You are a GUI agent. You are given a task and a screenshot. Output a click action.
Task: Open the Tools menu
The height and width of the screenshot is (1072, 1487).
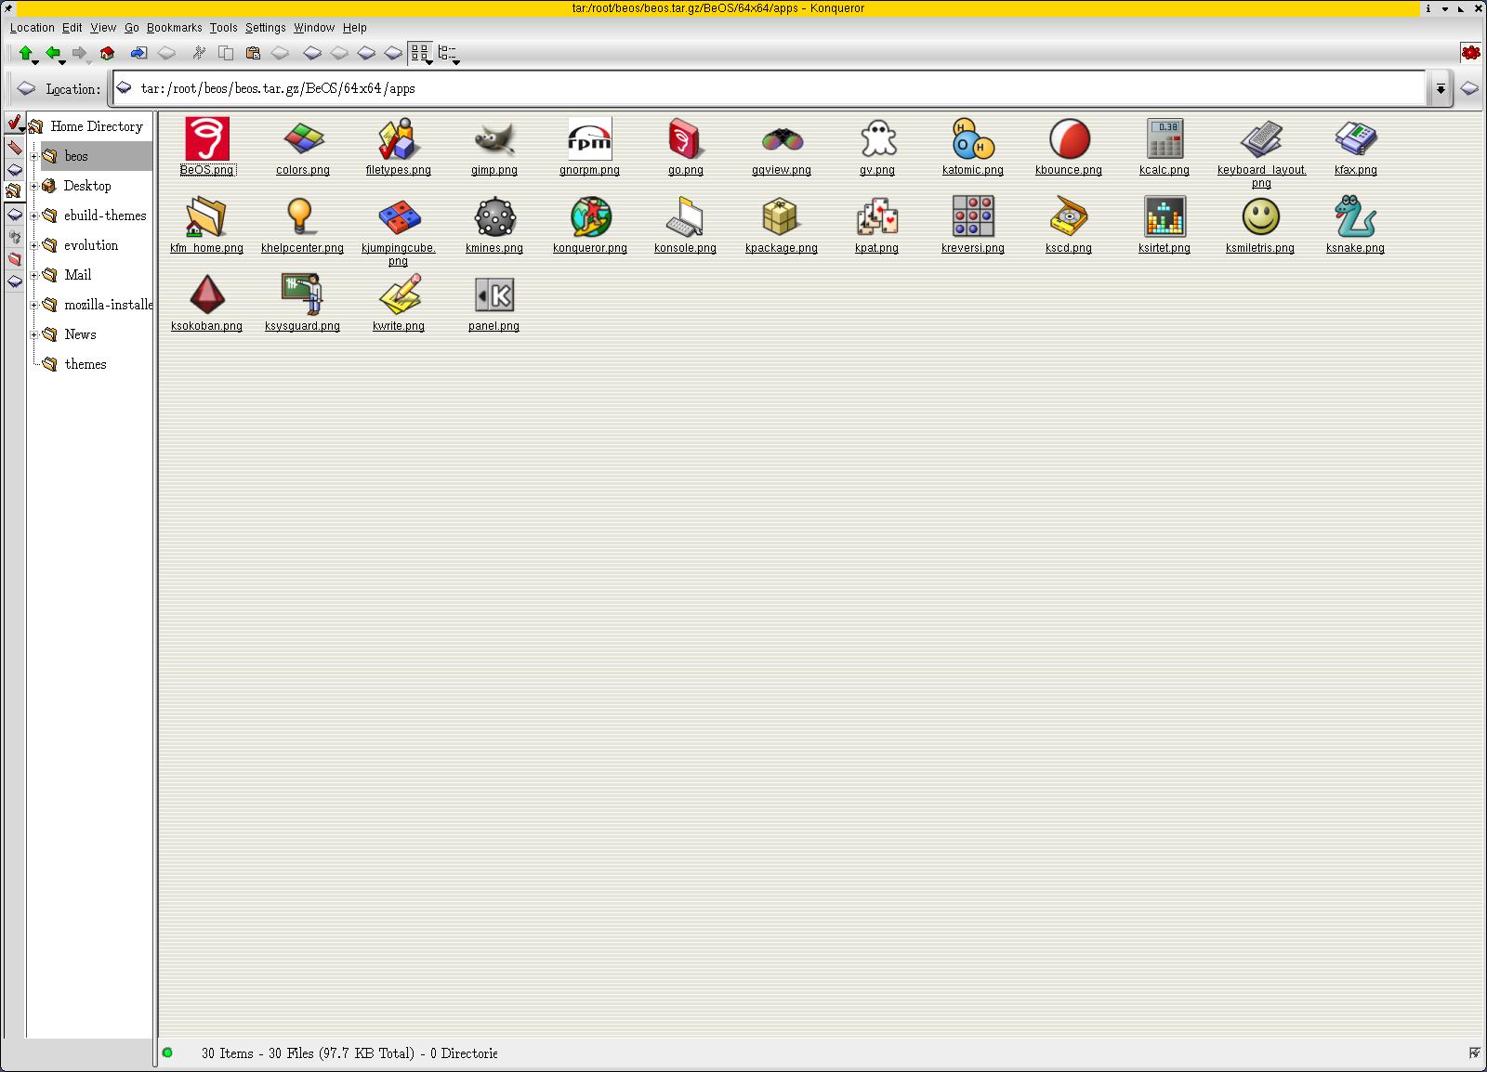coord(223,28)
